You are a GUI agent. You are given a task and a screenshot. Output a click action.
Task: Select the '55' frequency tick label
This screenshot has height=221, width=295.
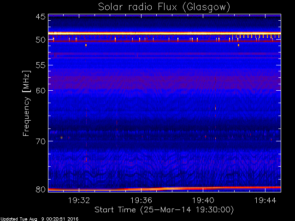(41, 65)
